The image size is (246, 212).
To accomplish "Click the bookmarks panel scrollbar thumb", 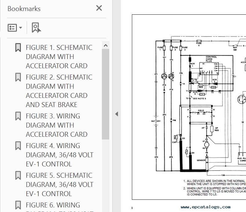I will pos(106,94).
